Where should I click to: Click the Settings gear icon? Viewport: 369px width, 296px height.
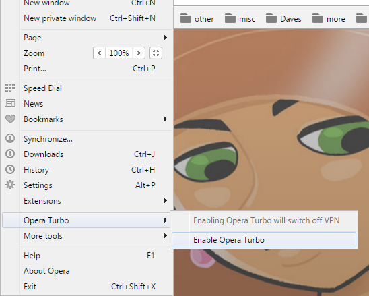coord(10,185)
